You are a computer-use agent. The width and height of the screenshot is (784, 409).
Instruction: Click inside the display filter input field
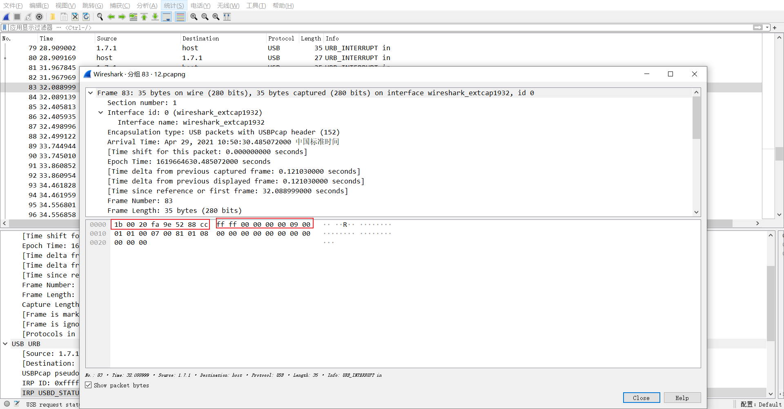(204, 27)
